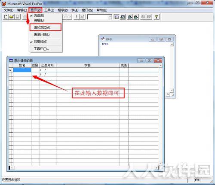Click the New file toolbar icon

[x=6, y=17]
